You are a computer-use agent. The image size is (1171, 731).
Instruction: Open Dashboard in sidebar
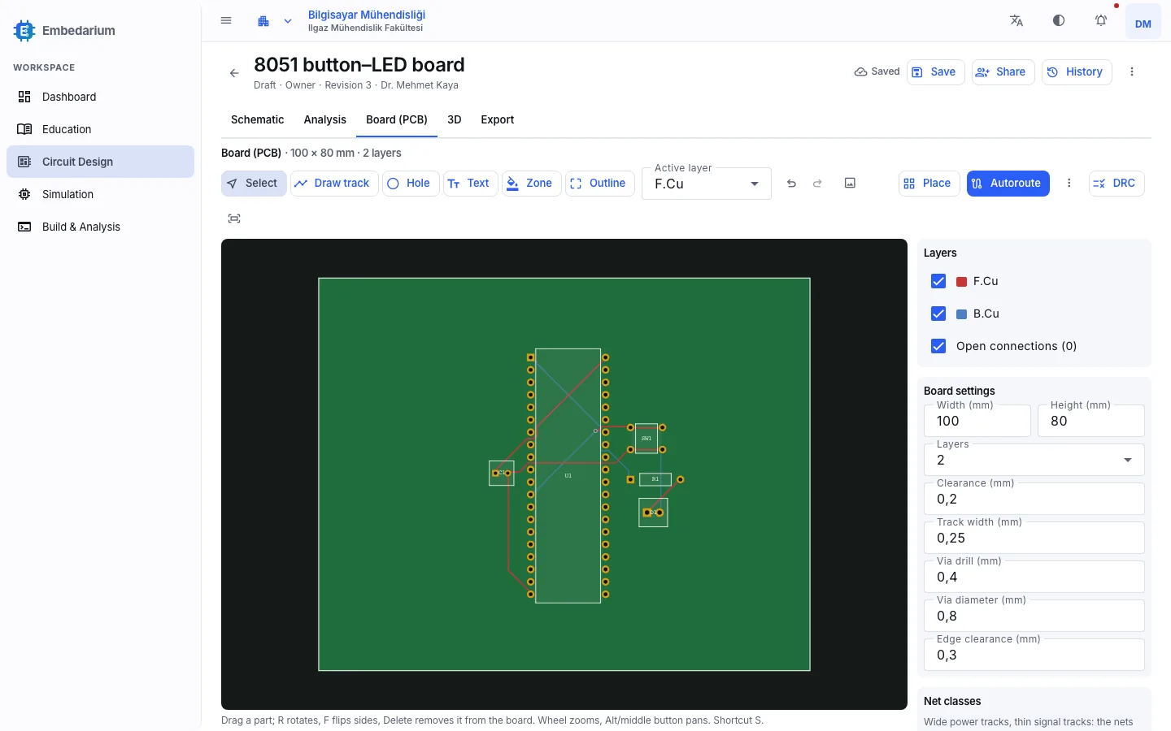pos(101,97)
